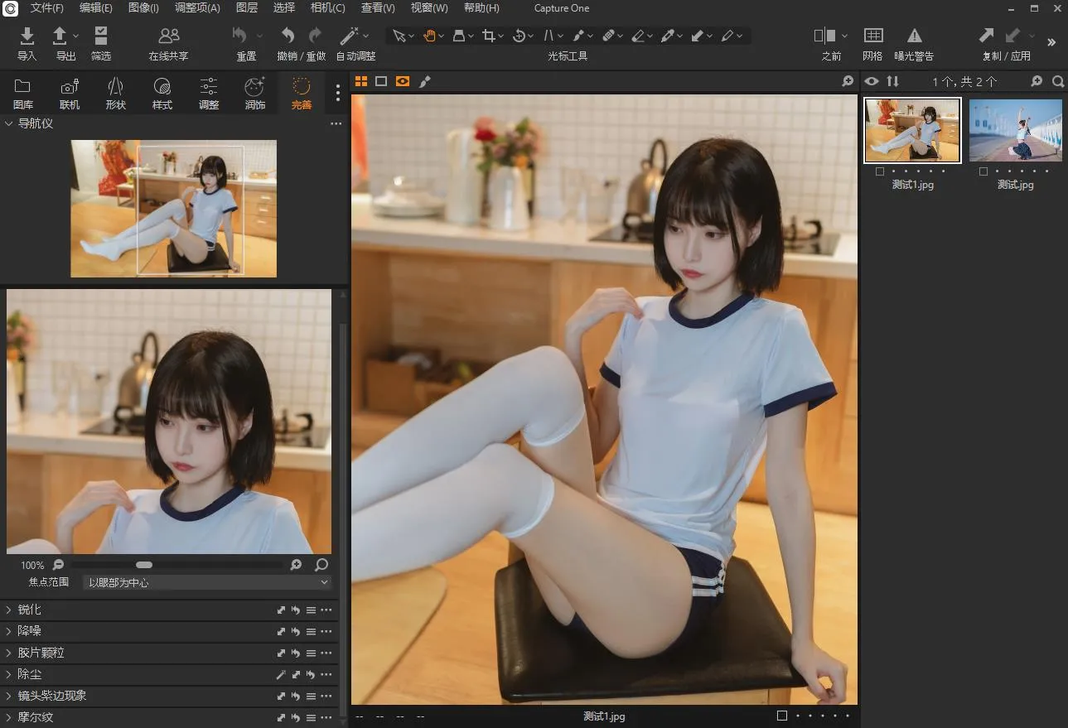Toggle the eye icon above thumbnail browser
The width and height of the screenshot is (1068, 728).
[871, 81]
